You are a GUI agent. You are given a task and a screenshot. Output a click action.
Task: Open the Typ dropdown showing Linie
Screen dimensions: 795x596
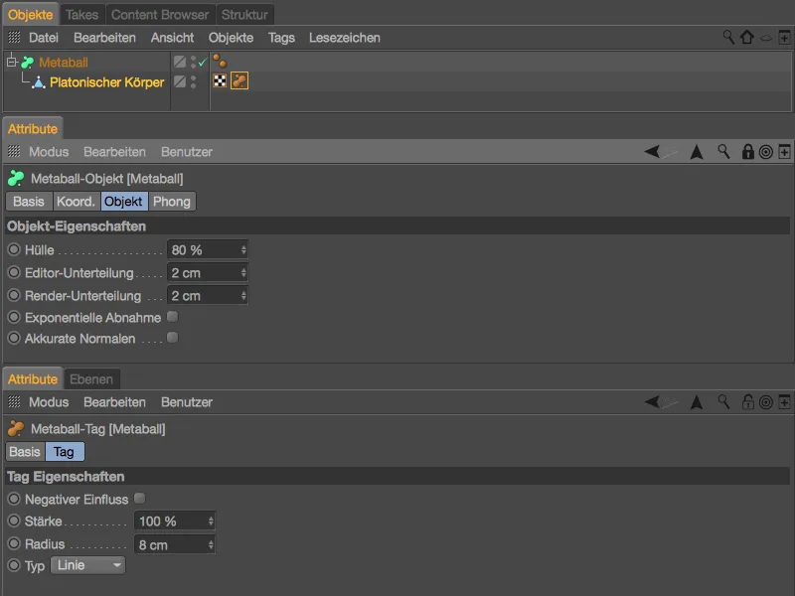[x=87, y=565]
